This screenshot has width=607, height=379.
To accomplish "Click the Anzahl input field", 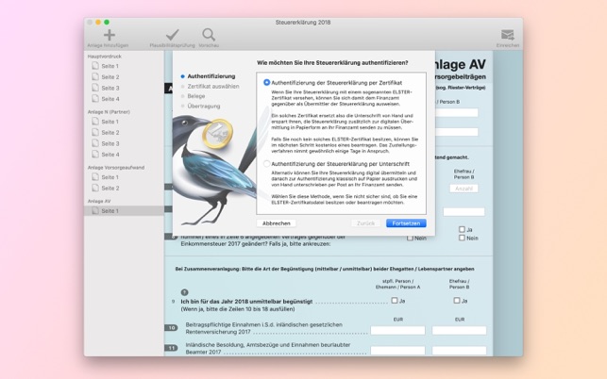I will pos(464,189).
